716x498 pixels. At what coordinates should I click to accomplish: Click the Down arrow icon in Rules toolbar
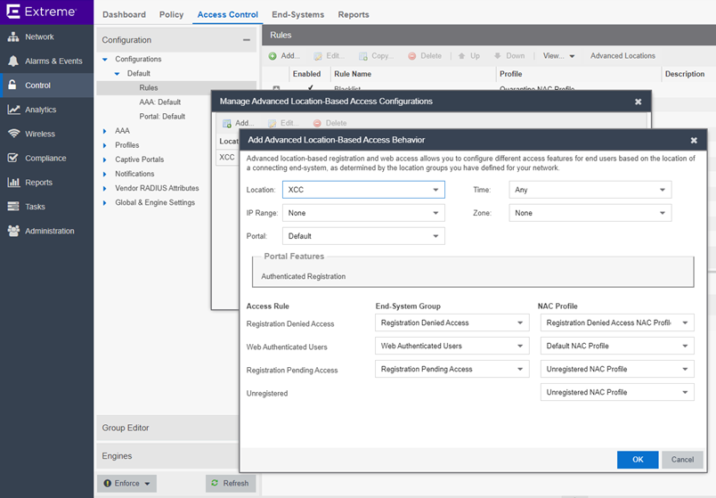click(497, 56)
